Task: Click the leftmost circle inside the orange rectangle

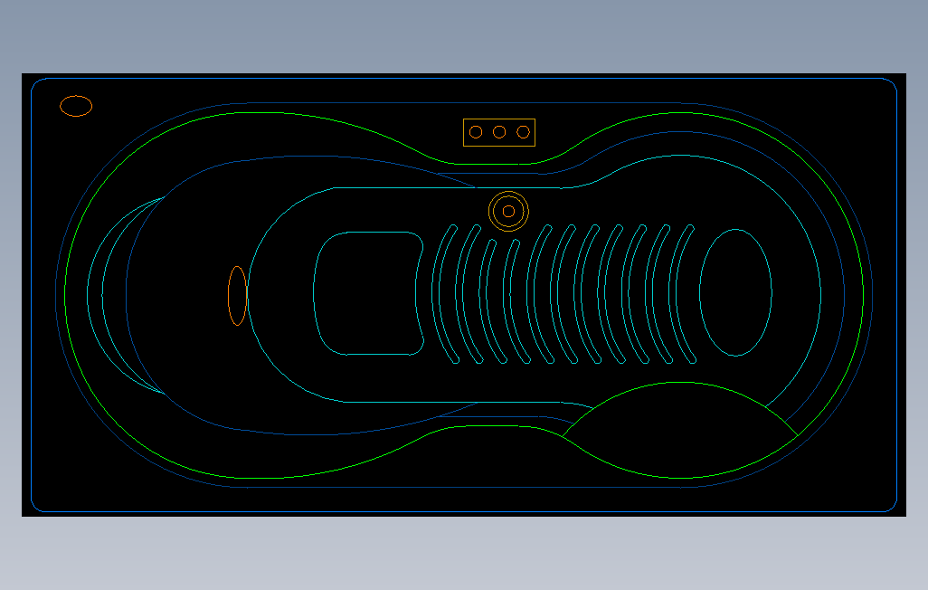Action: coord(476,132)
